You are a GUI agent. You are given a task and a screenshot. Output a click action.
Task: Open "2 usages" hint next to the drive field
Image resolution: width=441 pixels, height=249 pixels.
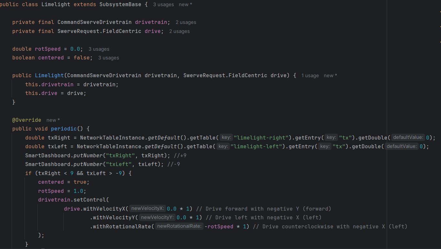coord(179,31)
